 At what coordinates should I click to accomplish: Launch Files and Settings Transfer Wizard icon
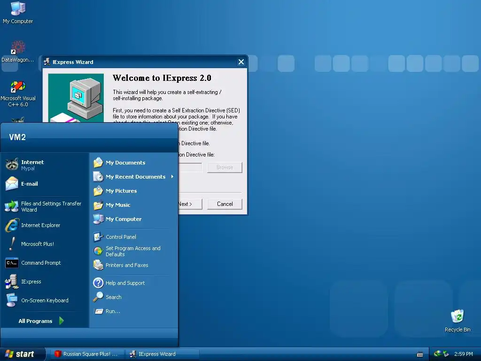12,206
